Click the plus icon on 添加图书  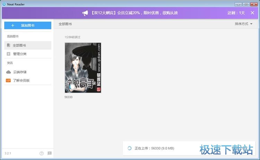(13, 26)
